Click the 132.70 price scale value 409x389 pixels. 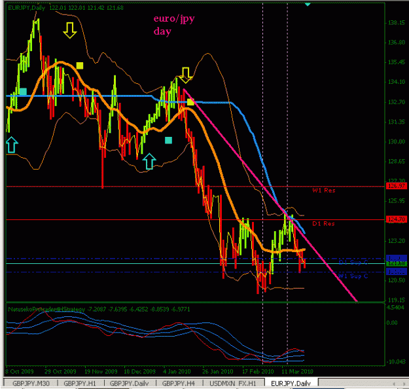(397, 102)
